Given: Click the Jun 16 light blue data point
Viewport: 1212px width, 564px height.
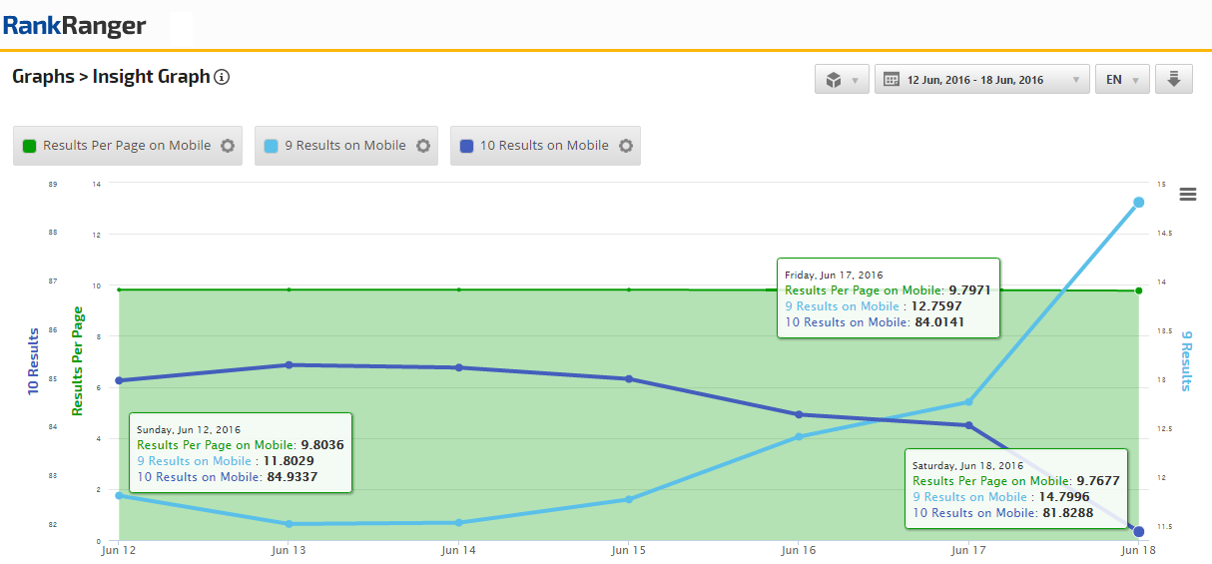Looking at the screenshot, I should [x=799, y=436].
